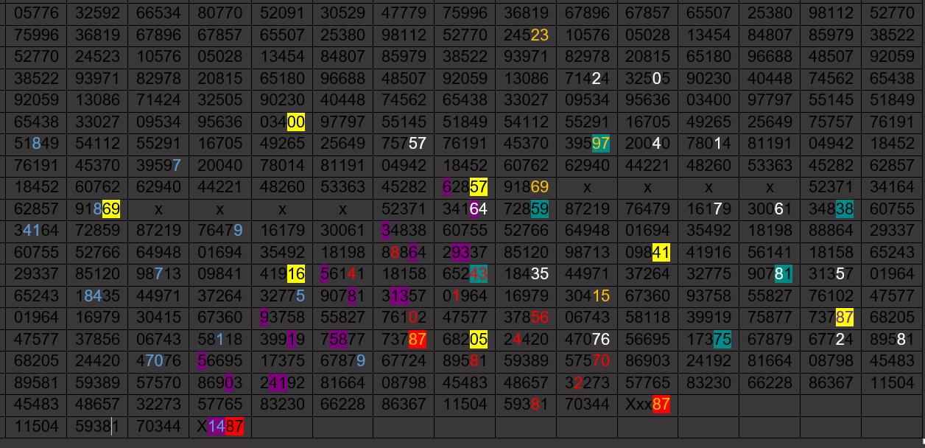Viewport: 925px width, 448px height.
Task: Click cell 91869 with orange 69 digits
Action: (526, 187)
